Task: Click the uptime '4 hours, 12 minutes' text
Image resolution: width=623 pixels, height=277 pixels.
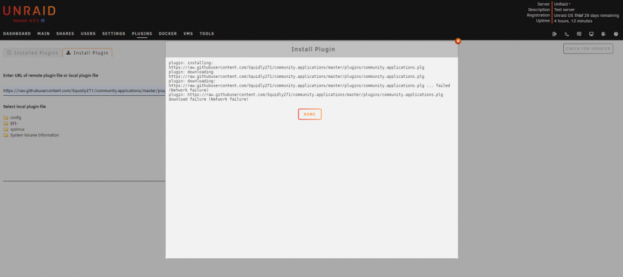Action: pos(573,21)
